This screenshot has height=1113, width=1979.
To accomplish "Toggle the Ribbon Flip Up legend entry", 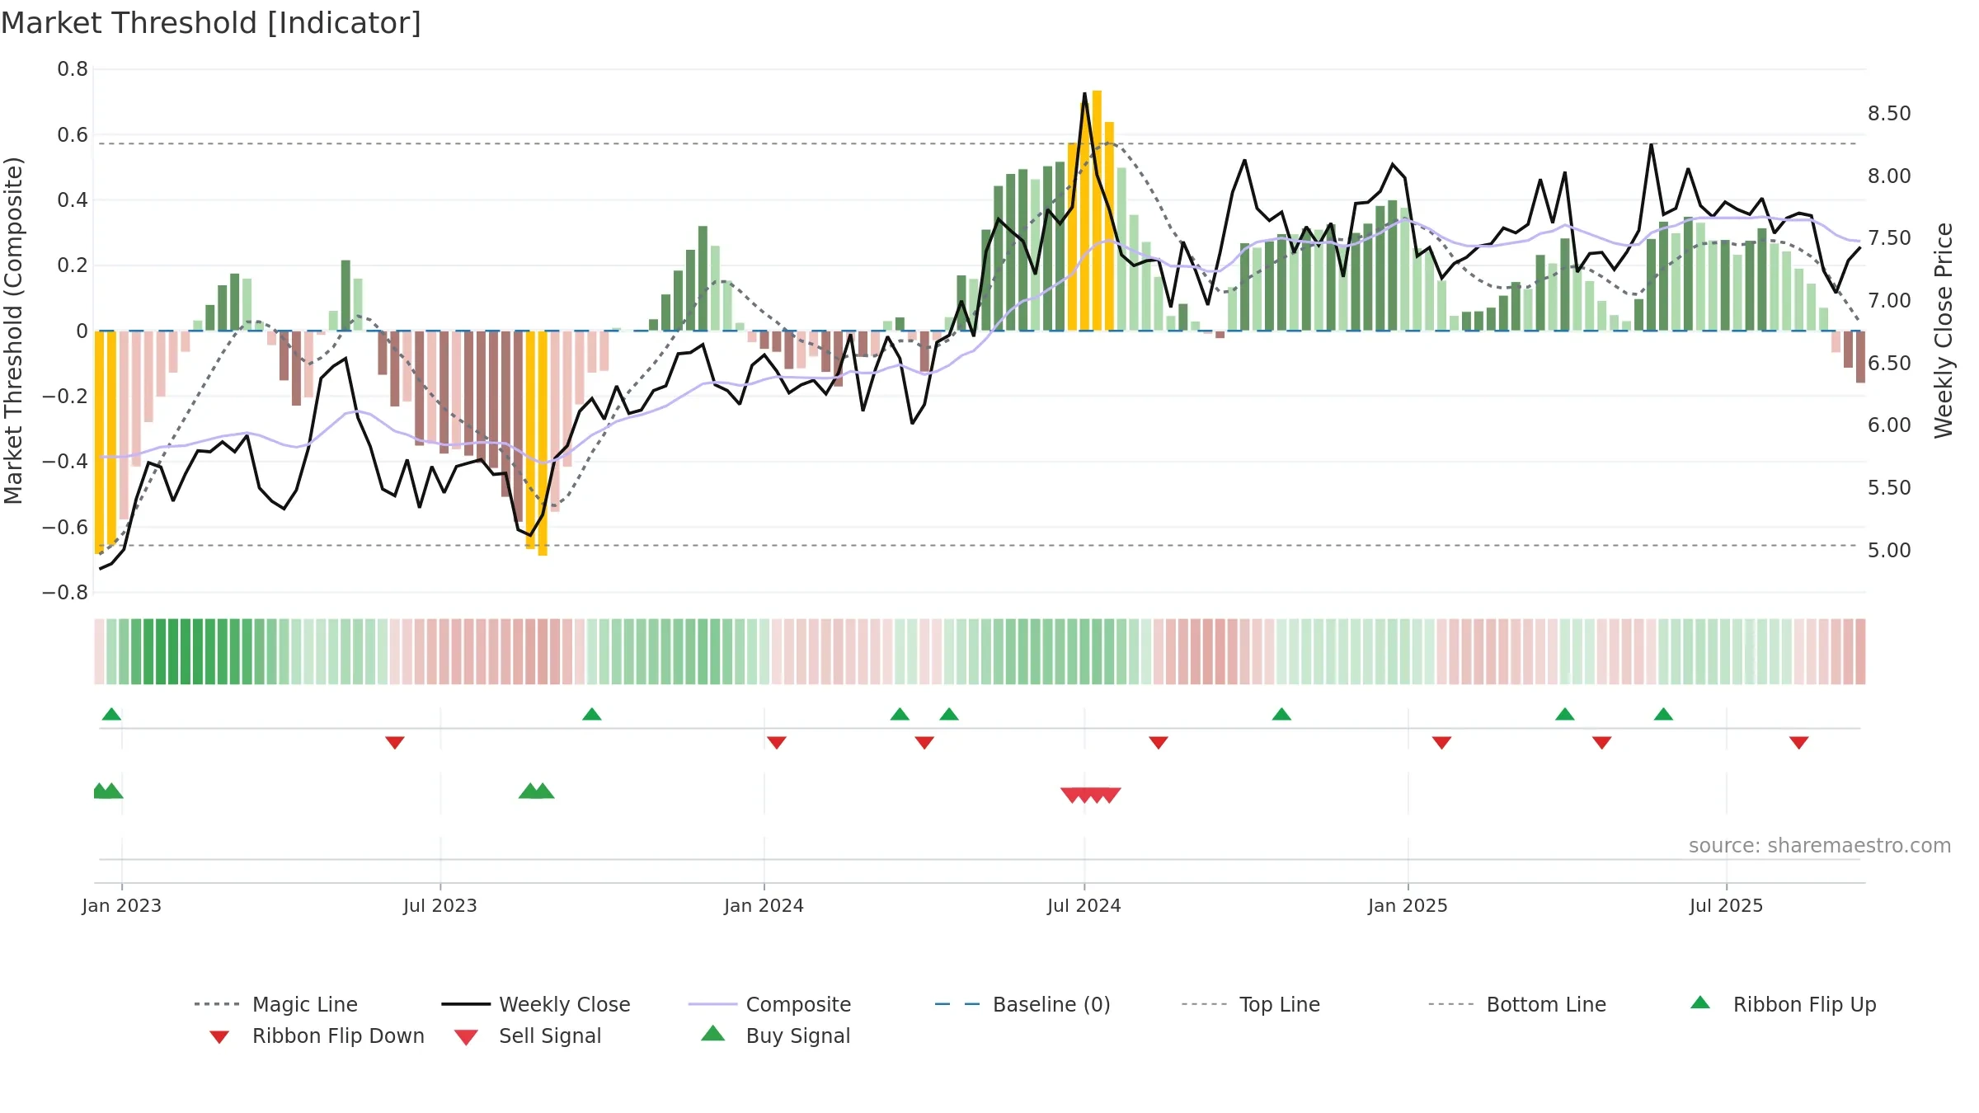I will pyautogui.click(x=1783, y=1004).
